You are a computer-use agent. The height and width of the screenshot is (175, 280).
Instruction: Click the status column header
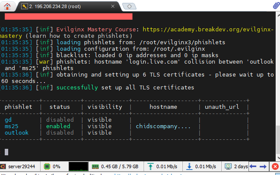pyautogui.click(x=59, y=107)
